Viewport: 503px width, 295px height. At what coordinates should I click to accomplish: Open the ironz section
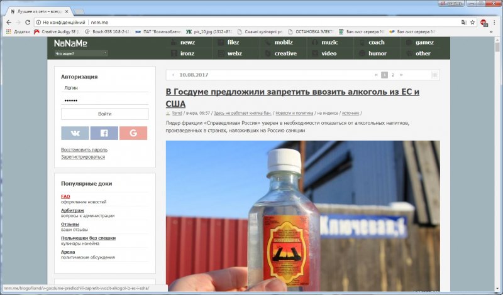pos(187,53)
